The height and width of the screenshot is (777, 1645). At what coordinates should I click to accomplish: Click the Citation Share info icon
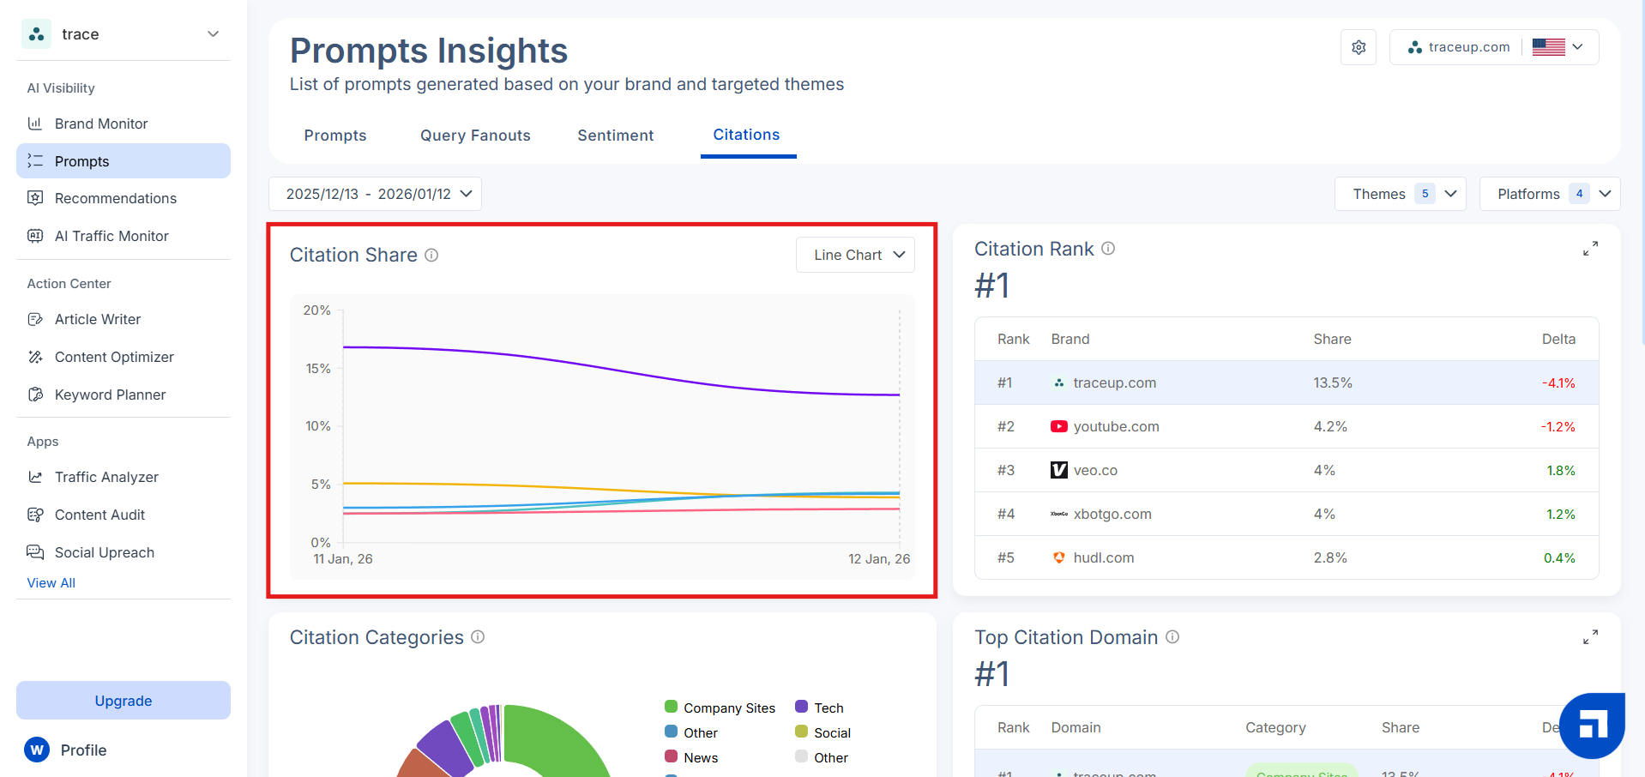[431, 255]
